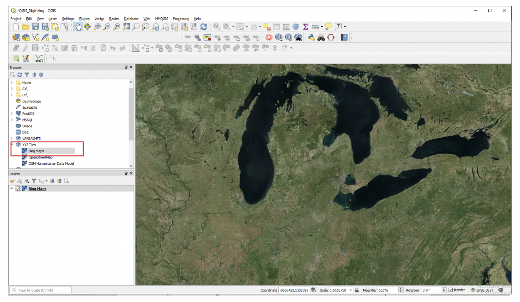Toggle the highlighted pin labels button

(207, 37)
